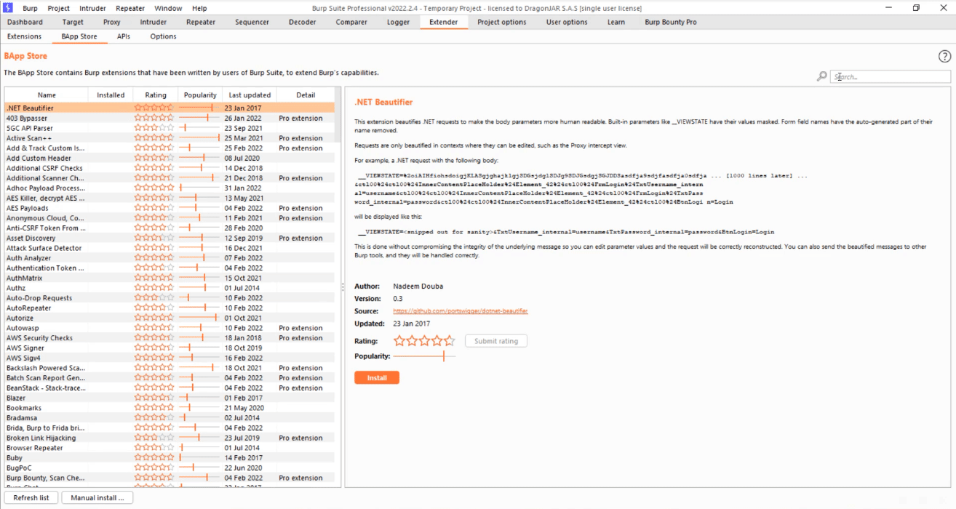
Task: Select the Add Custom Header extension
Action: click(x=170, y=159)
